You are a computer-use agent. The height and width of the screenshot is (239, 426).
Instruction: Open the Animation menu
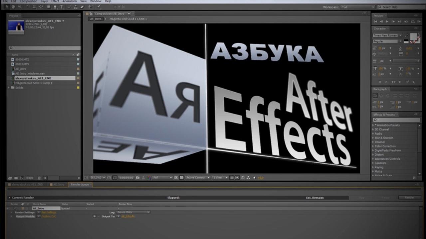[70, 1]
